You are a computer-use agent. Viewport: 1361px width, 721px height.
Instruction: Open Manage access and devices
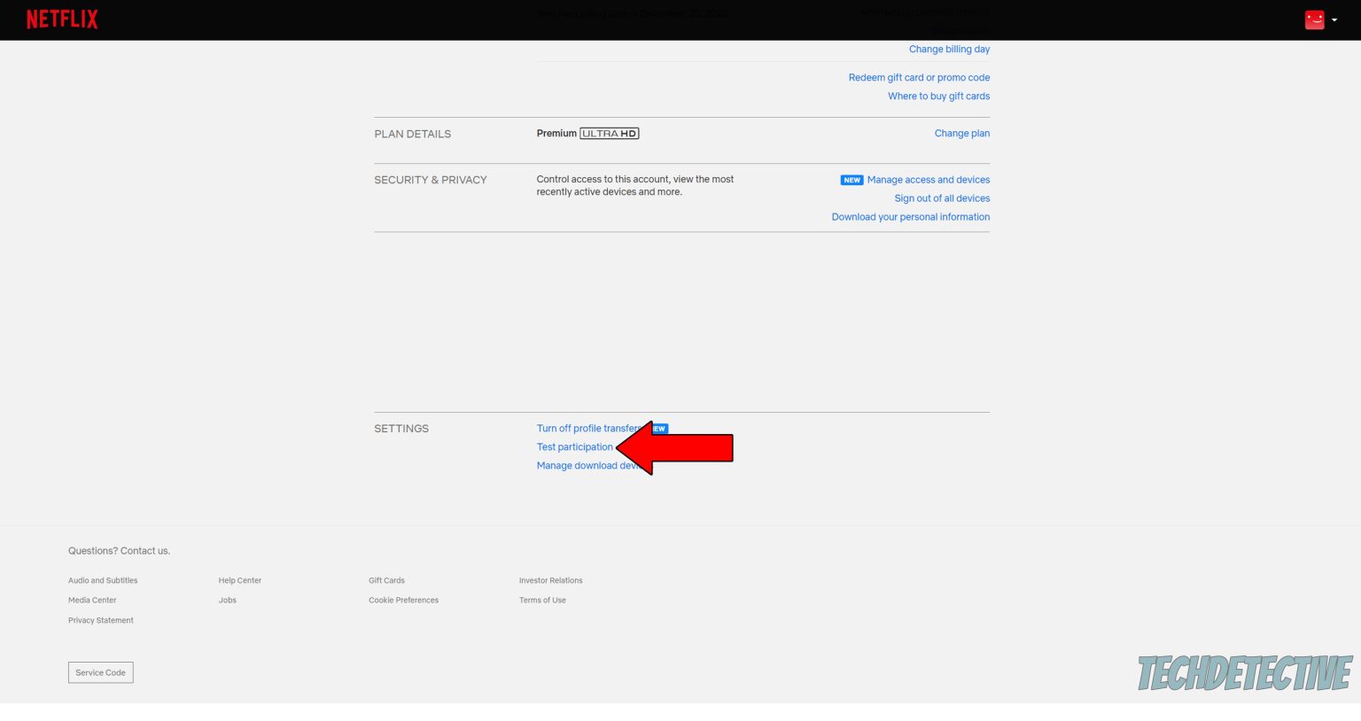pyautogui.click(x=929, y=180)
